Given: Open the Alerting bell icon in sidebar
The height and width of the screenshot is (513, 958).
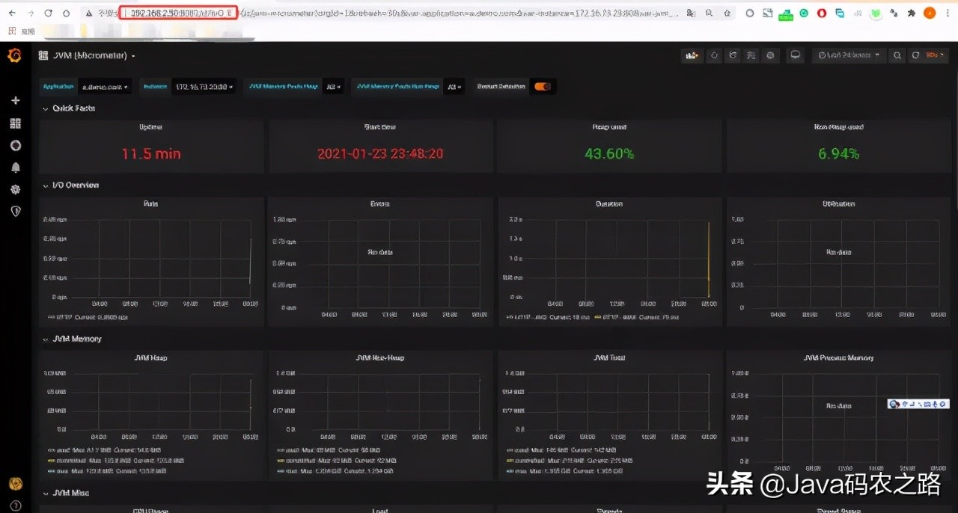Looking at the screenshot, I should pos(15,168).
